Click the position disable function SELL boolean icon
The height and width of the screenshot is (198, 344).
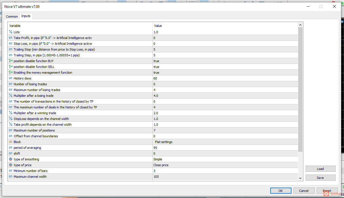click(10, 67)
